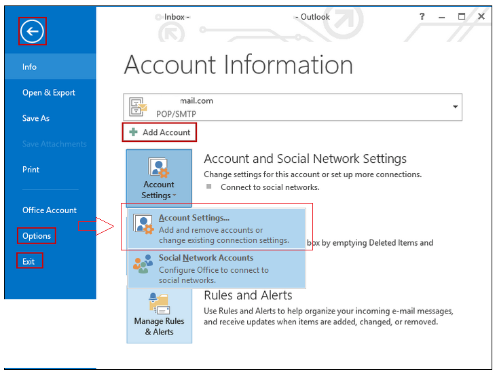Select the Info tab in the backstage sidebar

(50, 67)
